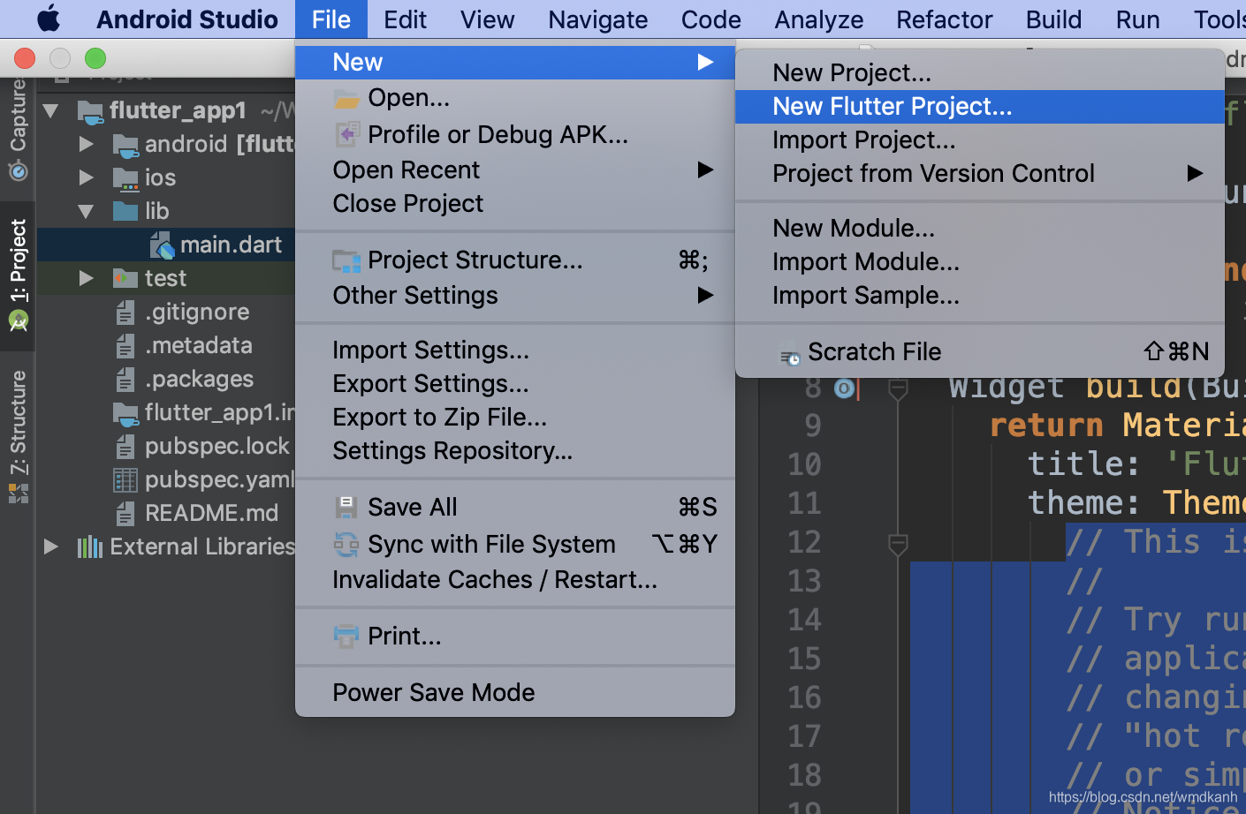Click Sync with File System icon
The width and height of the screenshot is (1246, 814).
pyautogui.click(x=346, y=545)
